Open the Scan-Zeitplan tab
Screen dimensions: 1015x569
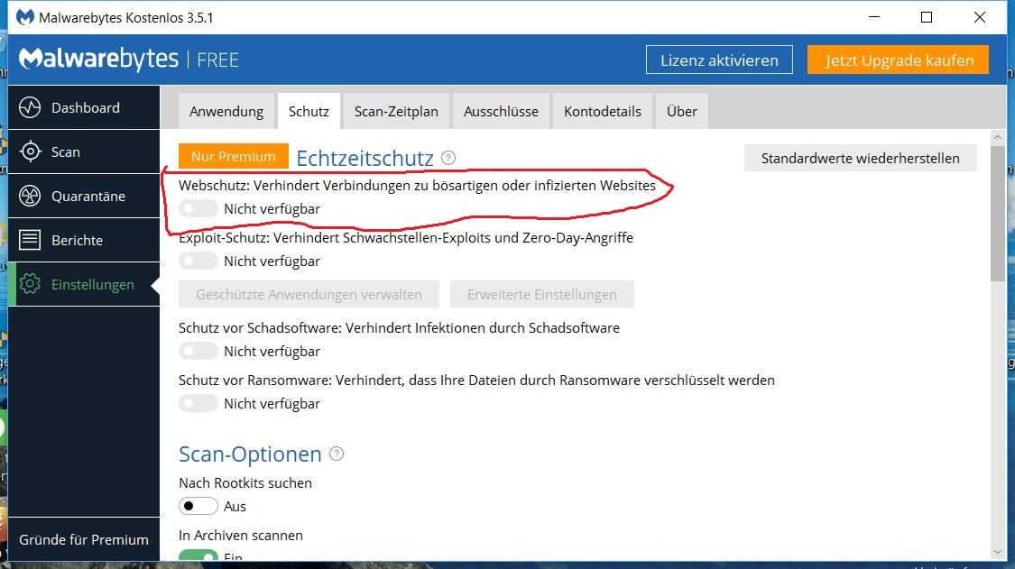[396, 111]
